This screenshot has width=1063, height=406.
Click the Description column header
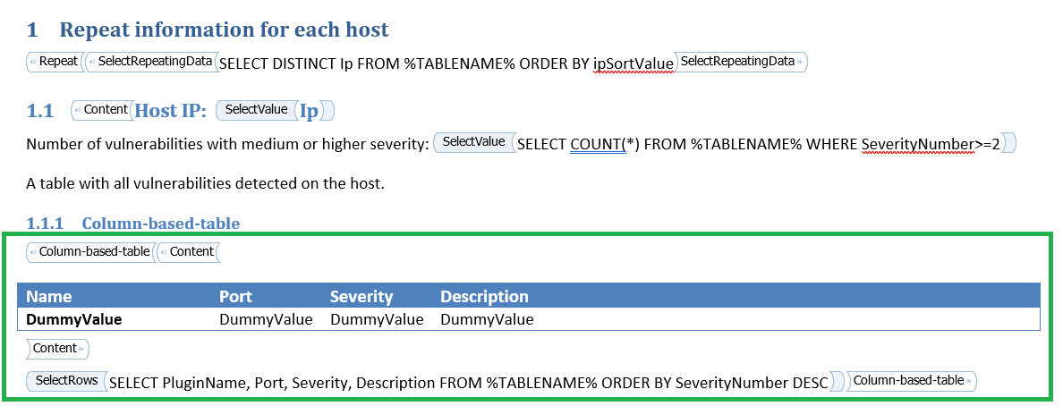[x=484, y=296]
